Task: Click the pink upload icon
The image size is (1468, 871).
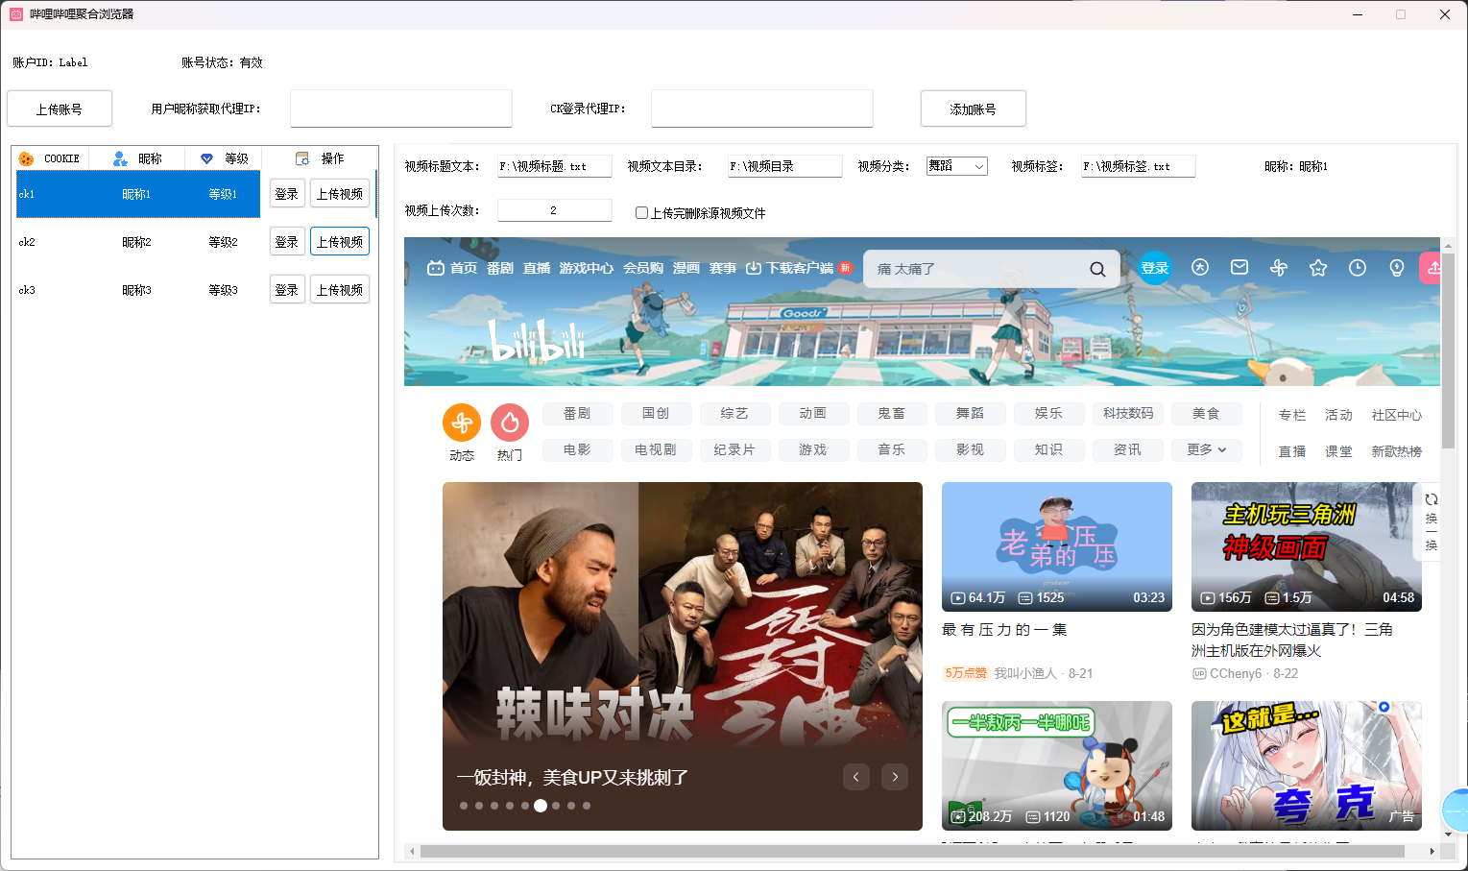Action: coord(1432,268)
